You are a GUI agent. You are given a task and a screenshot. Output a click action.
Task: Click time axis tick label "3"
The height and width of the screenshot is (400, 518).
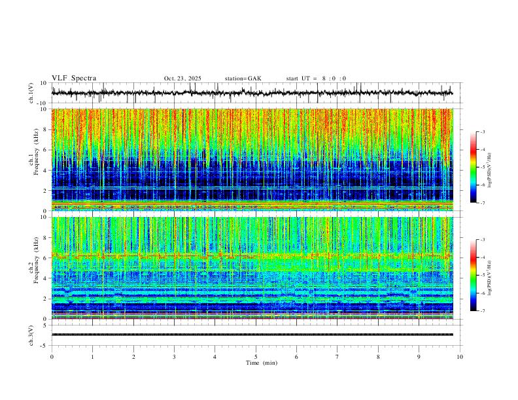174,357
